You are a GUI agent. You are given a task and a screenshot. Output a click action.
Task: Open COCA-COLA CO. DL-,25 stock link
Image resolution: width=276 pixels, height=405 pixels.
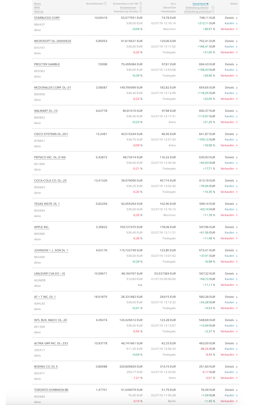point(50,181)
